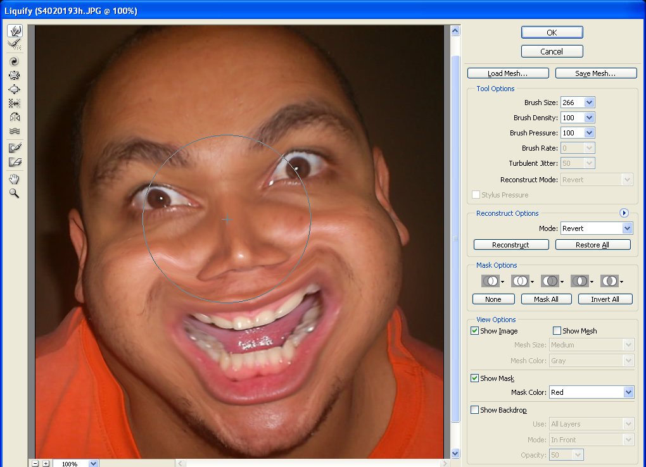Select the Forward Warp tool
This screenshot has height=467, width=646.
(x=15, y=31)
